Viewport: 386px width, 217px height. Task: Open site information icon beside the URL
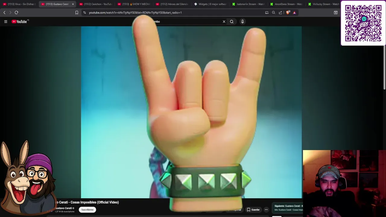coord(84,13)
